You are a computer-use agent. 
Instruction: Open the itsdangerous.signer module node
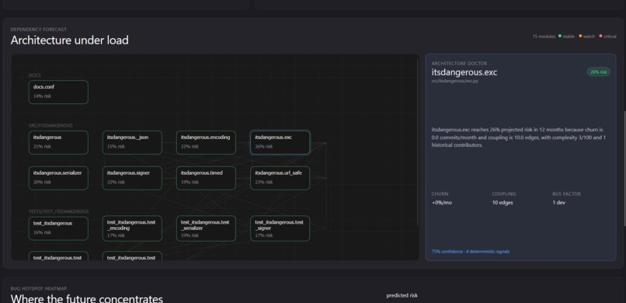tap(132, 178)
